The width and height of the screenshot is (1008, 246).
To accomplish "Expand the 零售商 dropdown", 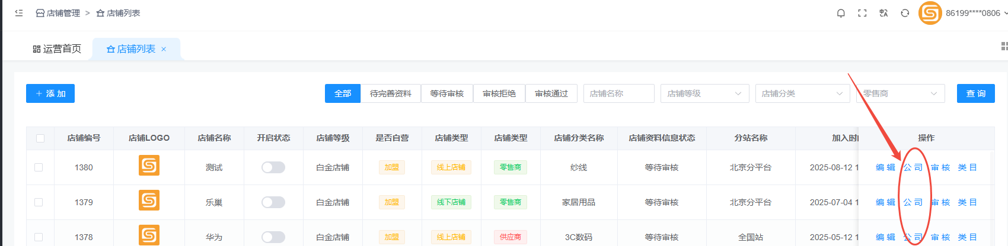I will (900, 93).
